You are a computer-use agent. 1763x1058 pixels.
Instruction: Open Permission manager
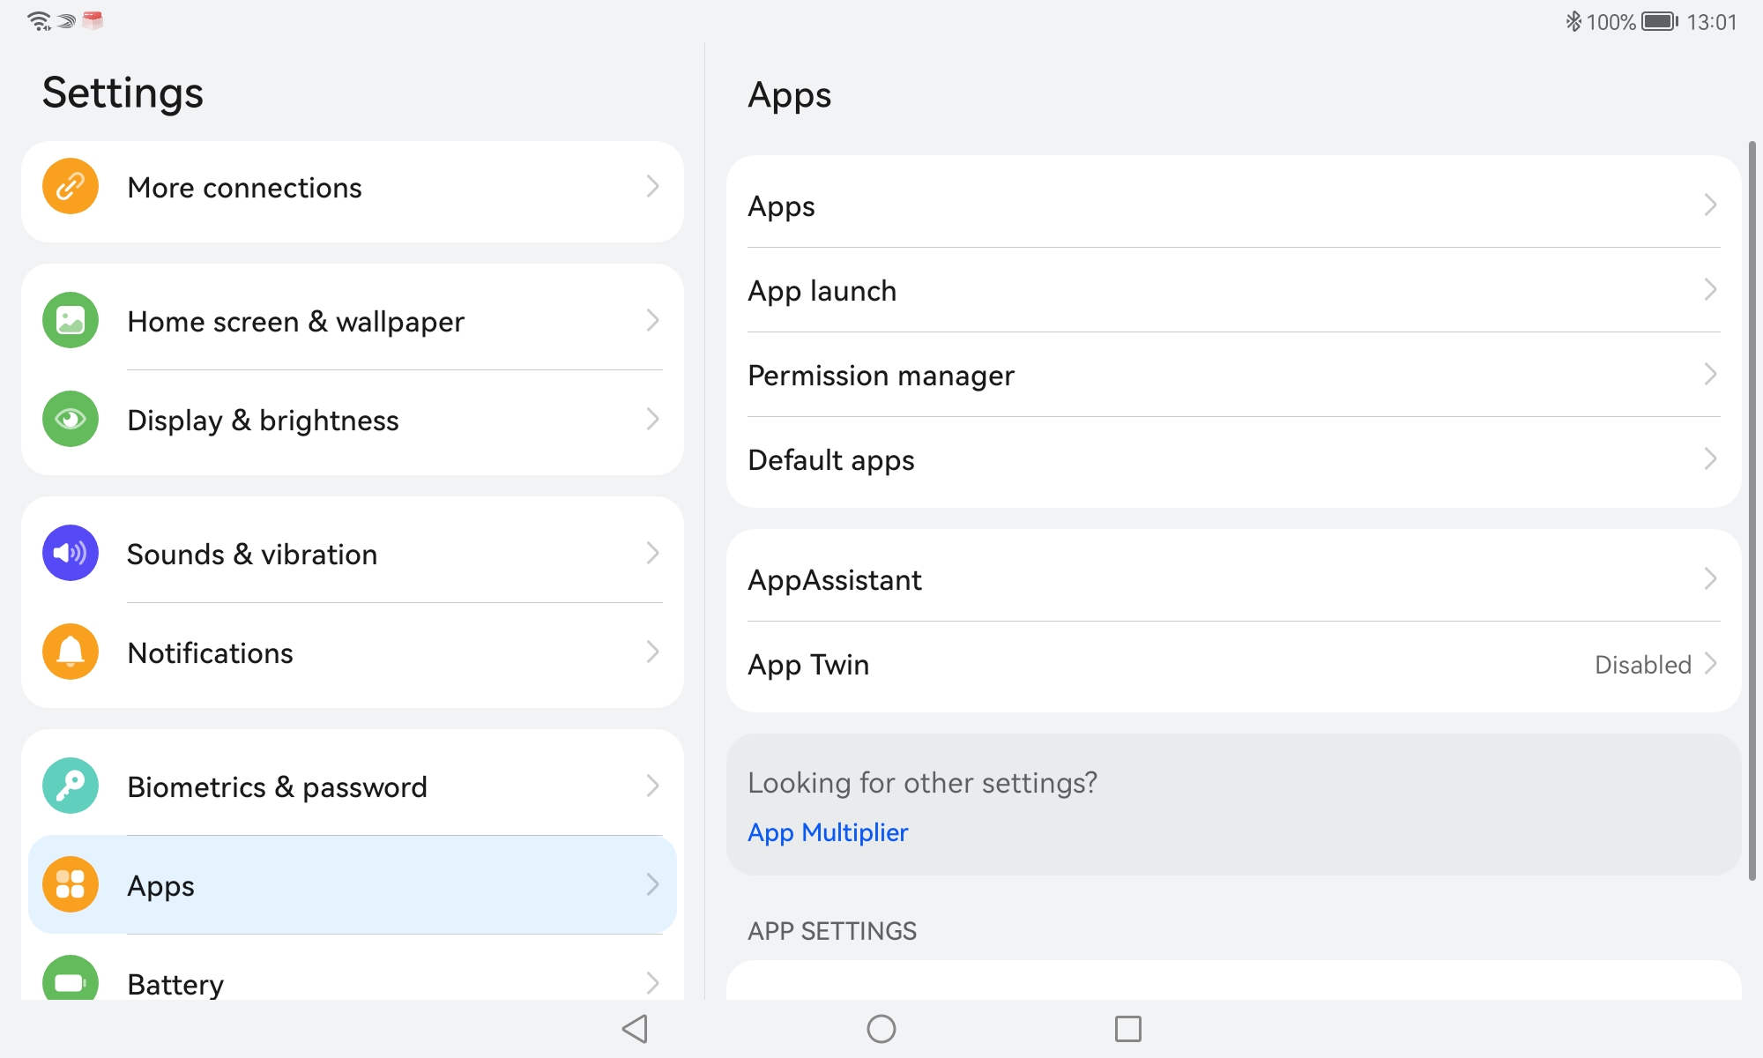pos(1234,375)
